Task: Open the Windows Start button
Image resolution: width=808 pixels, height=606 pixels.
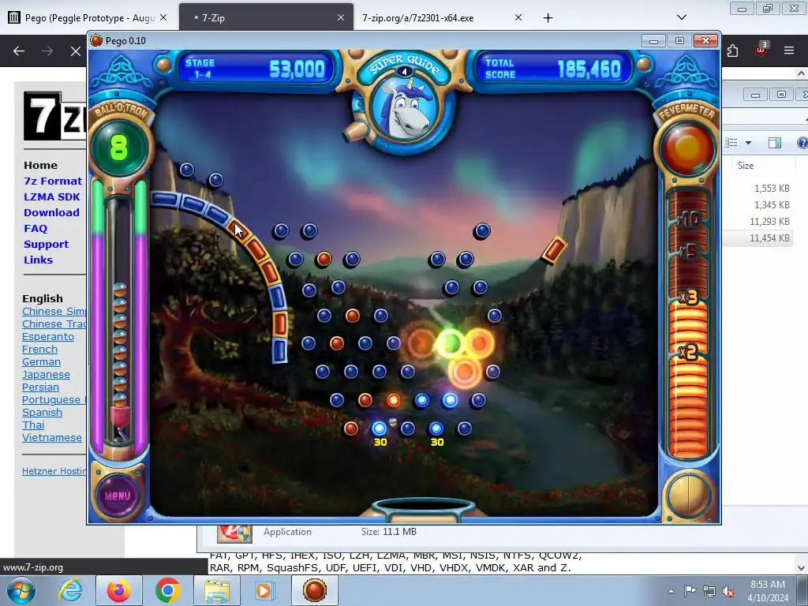Action: tap(21, 590)
